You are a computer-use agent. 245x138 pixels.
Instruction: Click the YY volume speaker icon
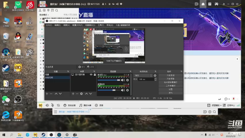tap(47, 105)
